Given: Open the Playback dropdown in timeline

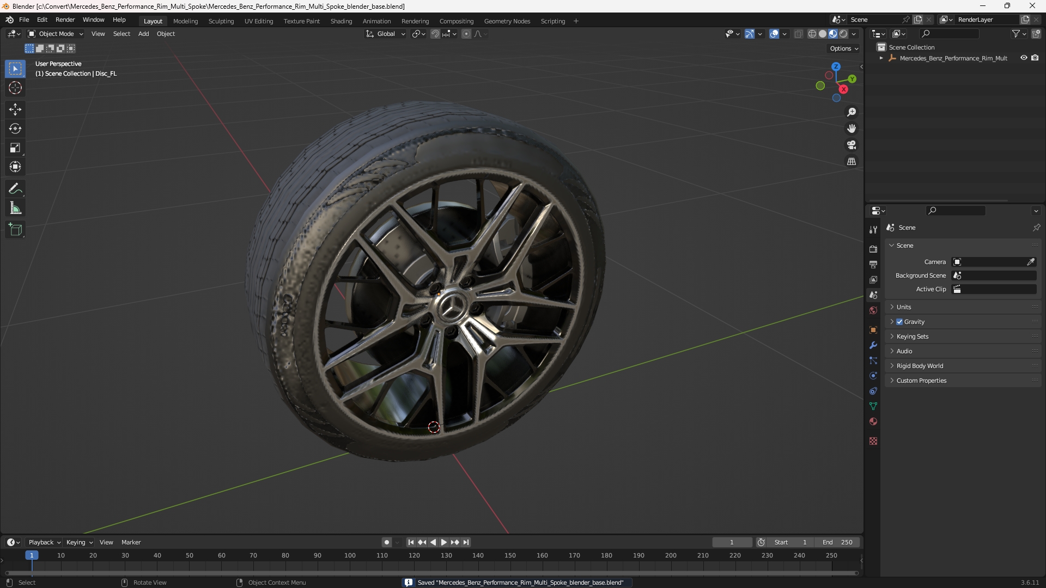Looking at the screenshot, I should click(x=44, y=542).
